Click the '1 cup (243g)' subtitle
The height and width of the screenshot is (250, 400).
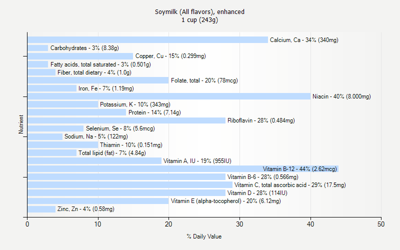199,20
